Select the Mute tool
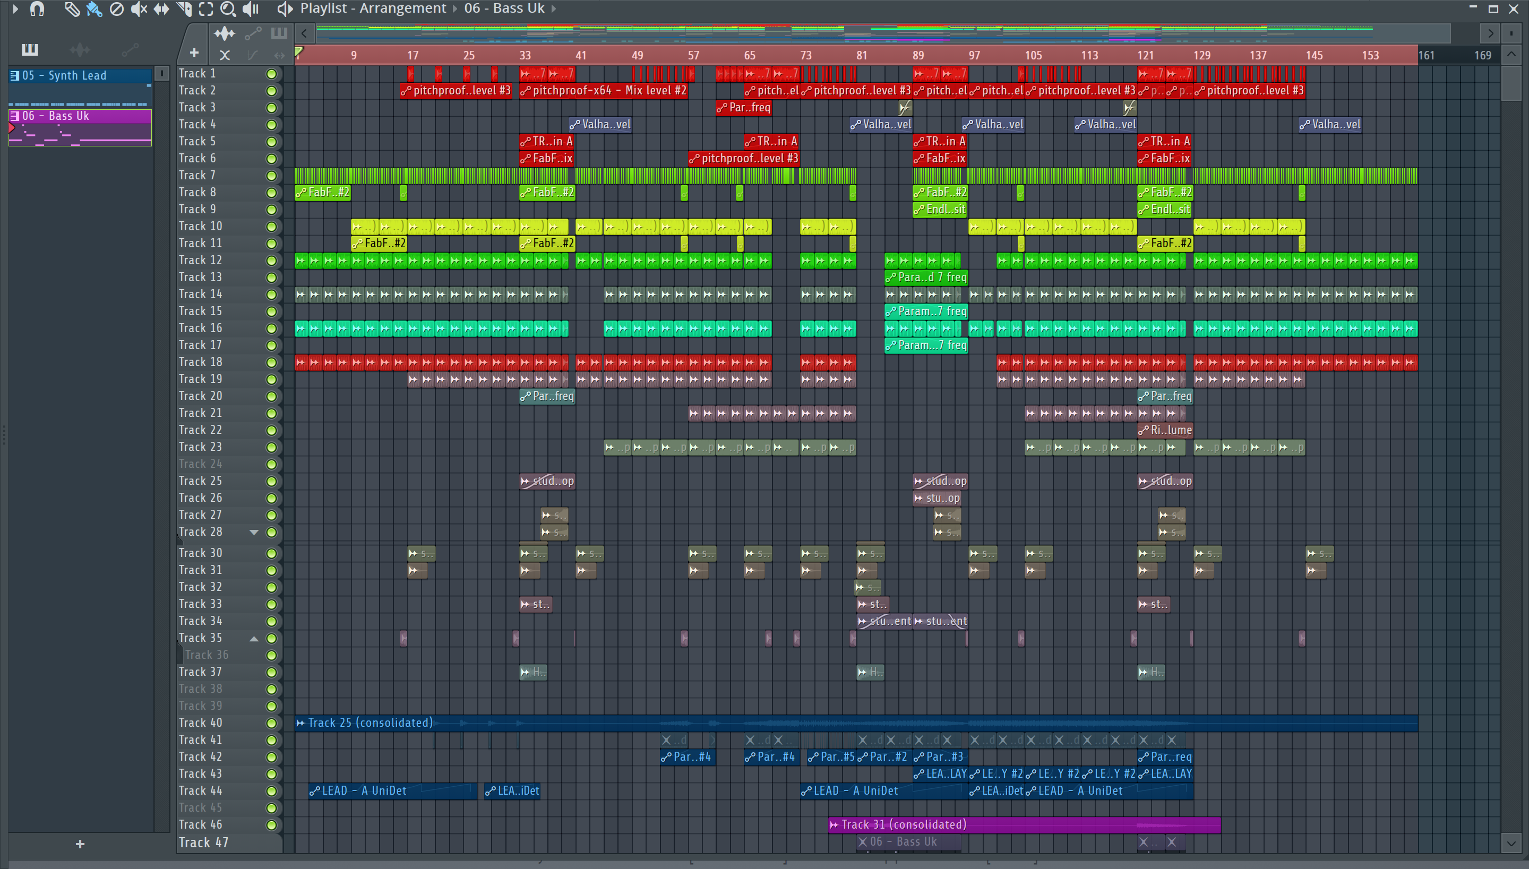Screen dimensions: 1529x869 tap(139, 9)
